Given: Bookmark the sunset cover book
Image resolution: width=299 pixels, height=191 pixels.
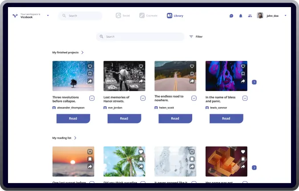Looking at the screenshot, I should pos(90,159).
